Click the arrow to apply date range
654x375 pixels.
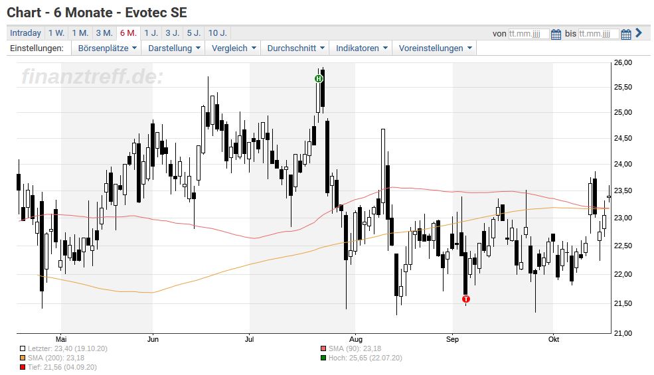click(x=639, y=33)
